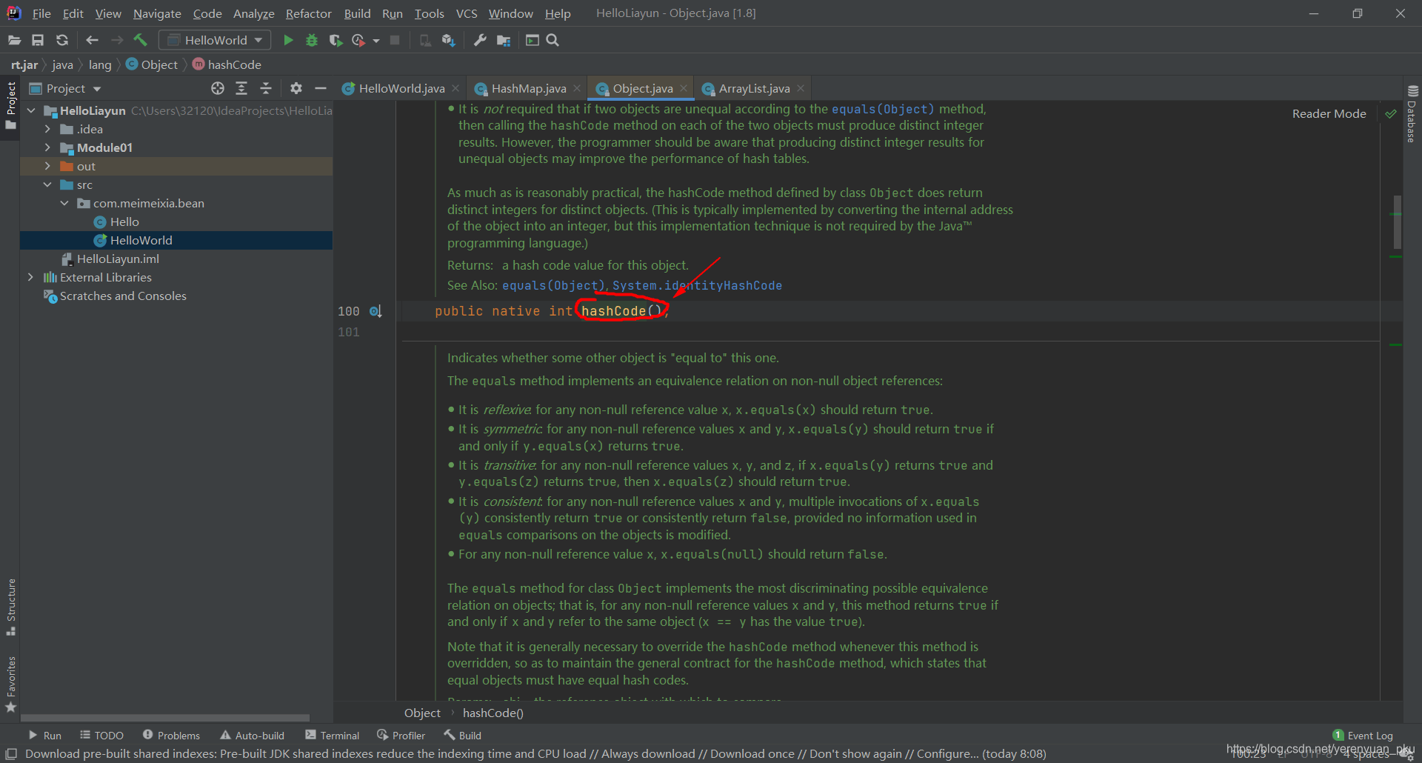
Task: Hide the Project panel minus icon
Action: pos(321,88)
